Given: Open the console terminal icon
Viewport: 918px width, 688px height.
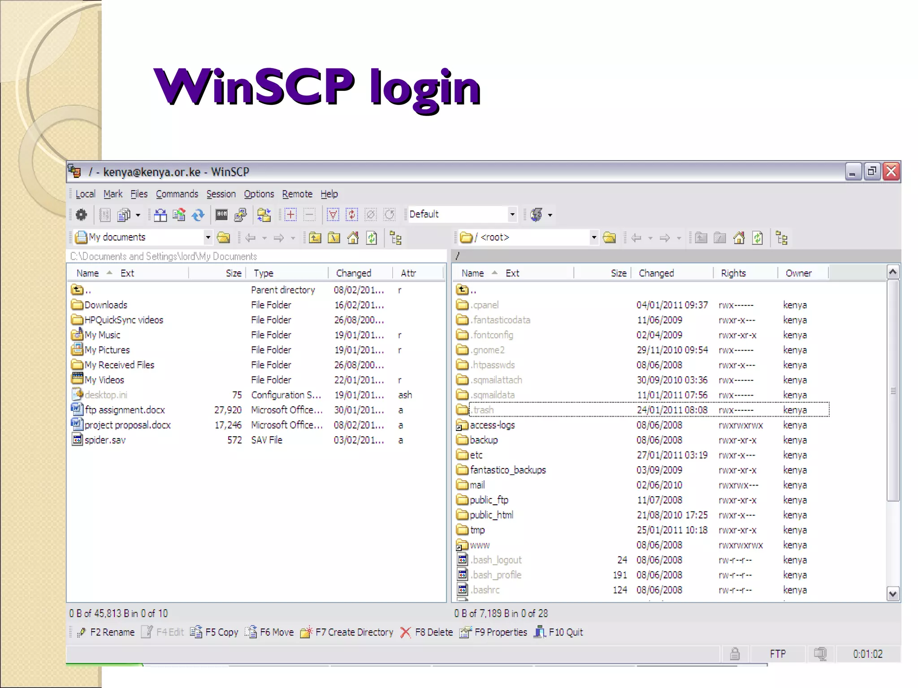Looking at the screenshot, I should click(222, 215).
